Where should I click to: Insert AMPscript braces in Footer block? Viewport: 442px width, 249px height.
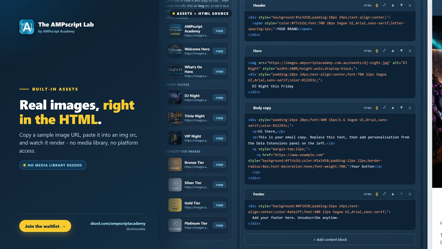point(377,194)
